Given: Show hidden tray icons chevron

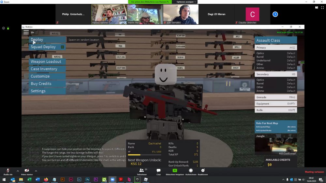Looking at the screenshot, I should pos(283,180).
